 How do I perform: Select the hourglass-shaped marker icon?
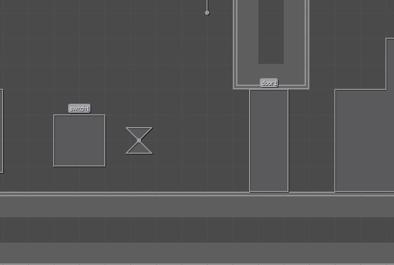139,140
